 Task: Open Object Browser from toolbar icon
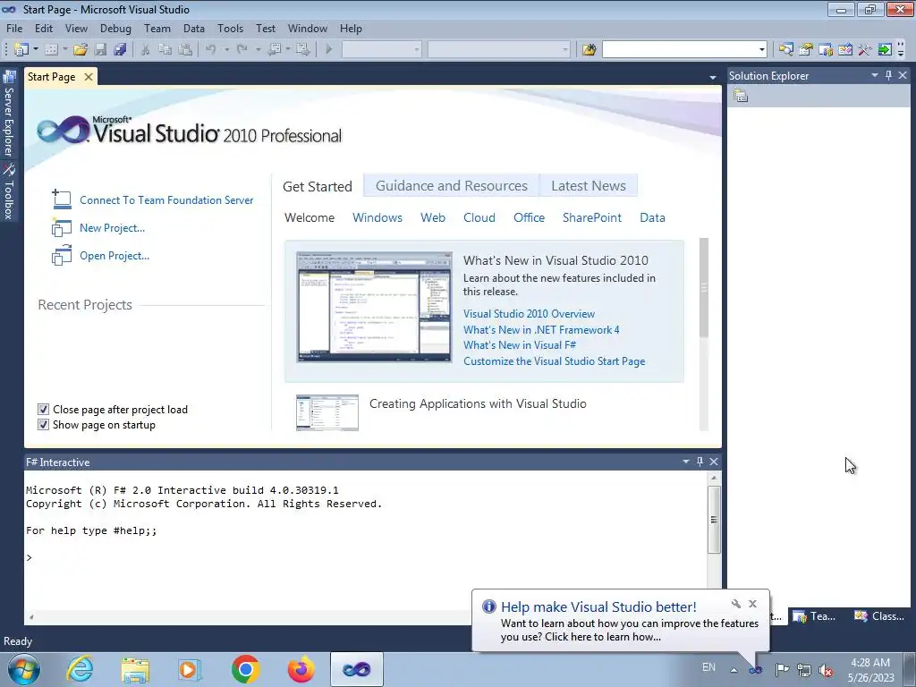tap(845, 50)
